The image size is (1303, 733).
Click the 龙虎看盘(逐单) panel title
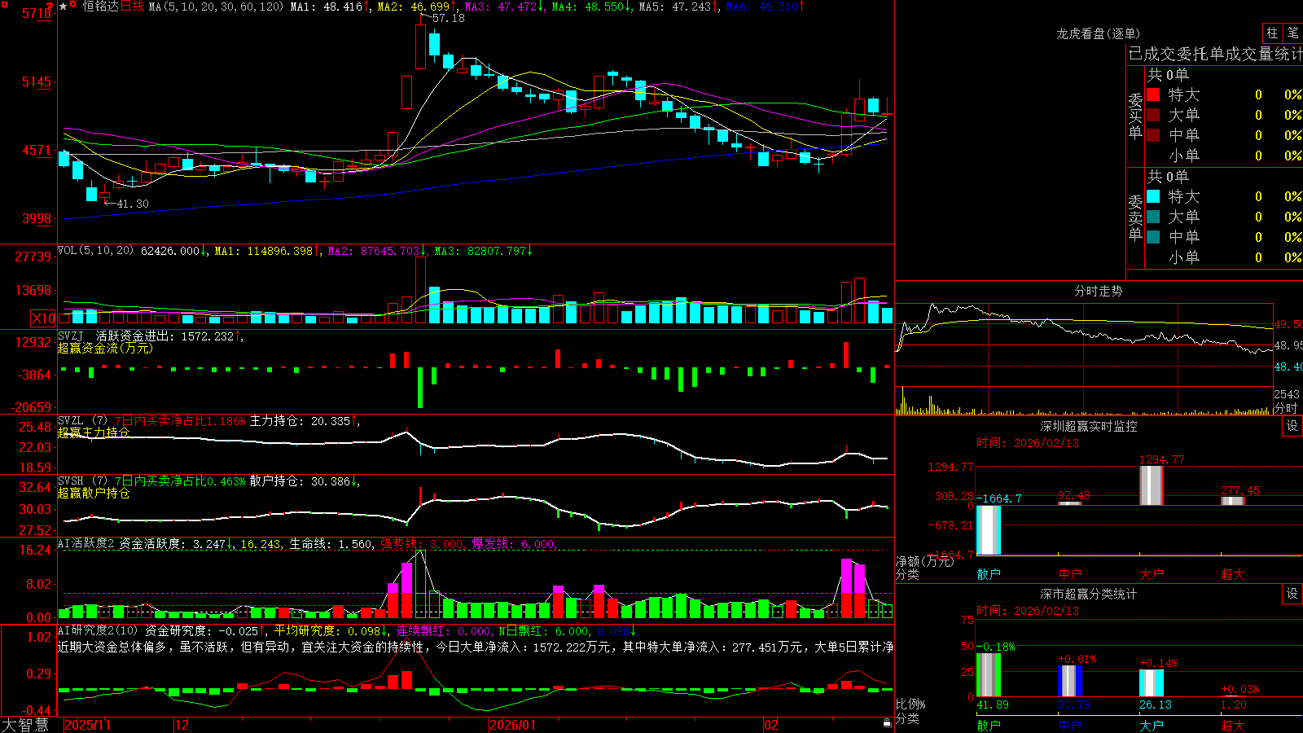(1098, 33)
